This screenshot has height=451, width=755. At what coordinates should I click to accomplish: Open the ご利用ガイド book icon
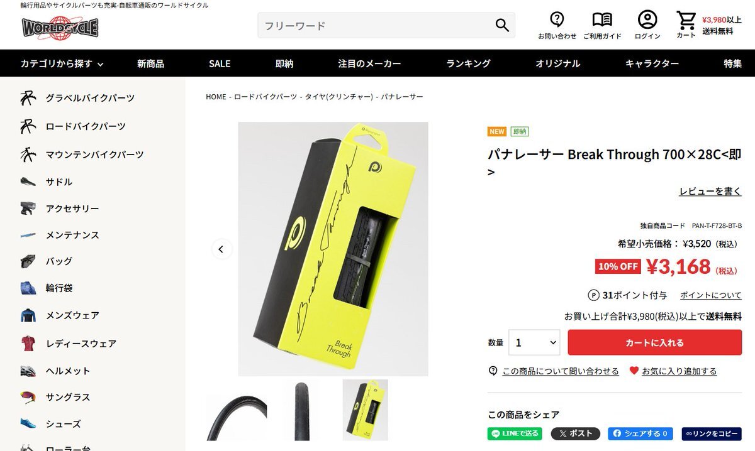[602, 19]
